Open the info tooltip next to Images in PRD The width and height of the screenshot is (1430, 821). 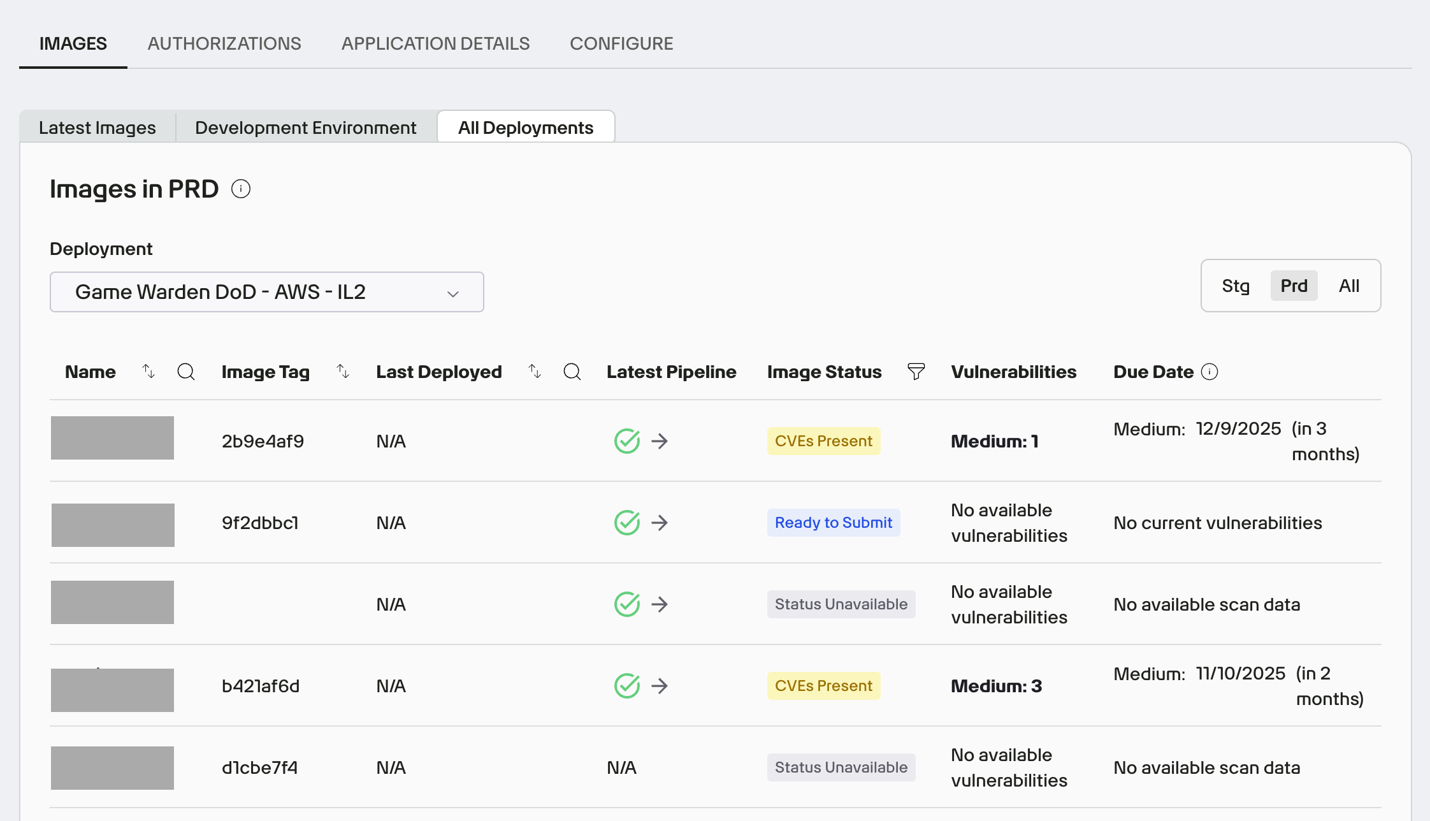tap(241, 189)
